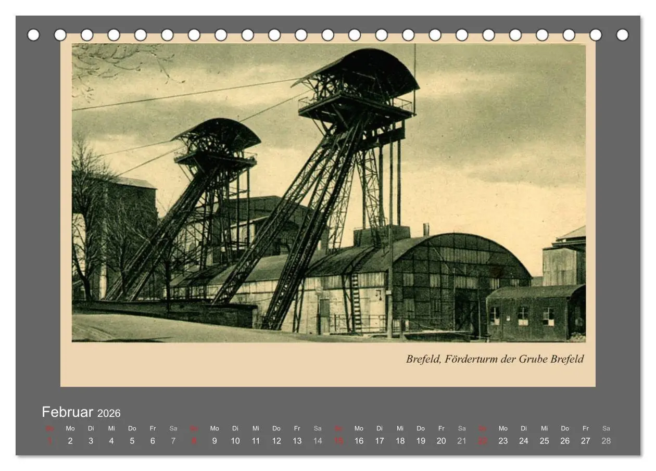Select Friday date 13
Image resolution: width=656 pixels, height=471 pixels.
297,441
